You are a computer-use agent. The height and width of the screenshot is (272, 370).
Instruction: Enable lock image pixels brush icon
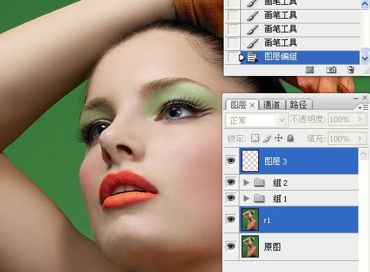click(267, 138)
